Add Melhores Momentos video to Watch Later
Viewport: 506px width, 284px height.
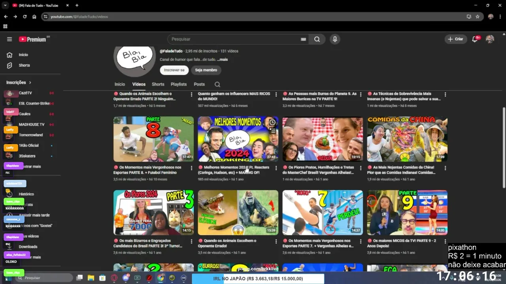272,122
